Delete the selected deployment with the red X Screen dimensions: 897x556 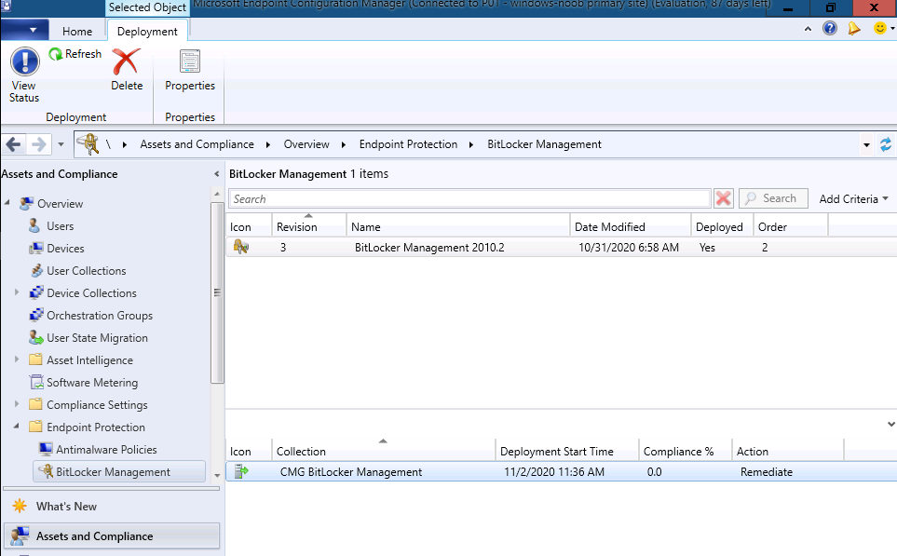tap(127, 69)
